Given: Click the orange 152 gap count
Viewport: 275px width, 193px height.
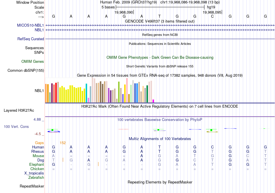Looking at the screenshot, I should 63,143.
